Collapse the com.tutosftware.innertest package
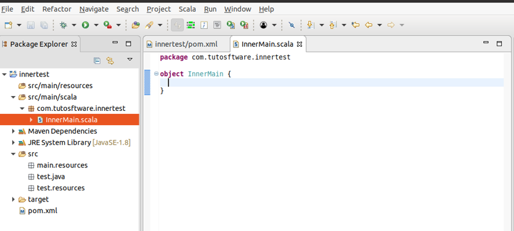The height and width of the screenshot is (231, 514). click(22, 108)
